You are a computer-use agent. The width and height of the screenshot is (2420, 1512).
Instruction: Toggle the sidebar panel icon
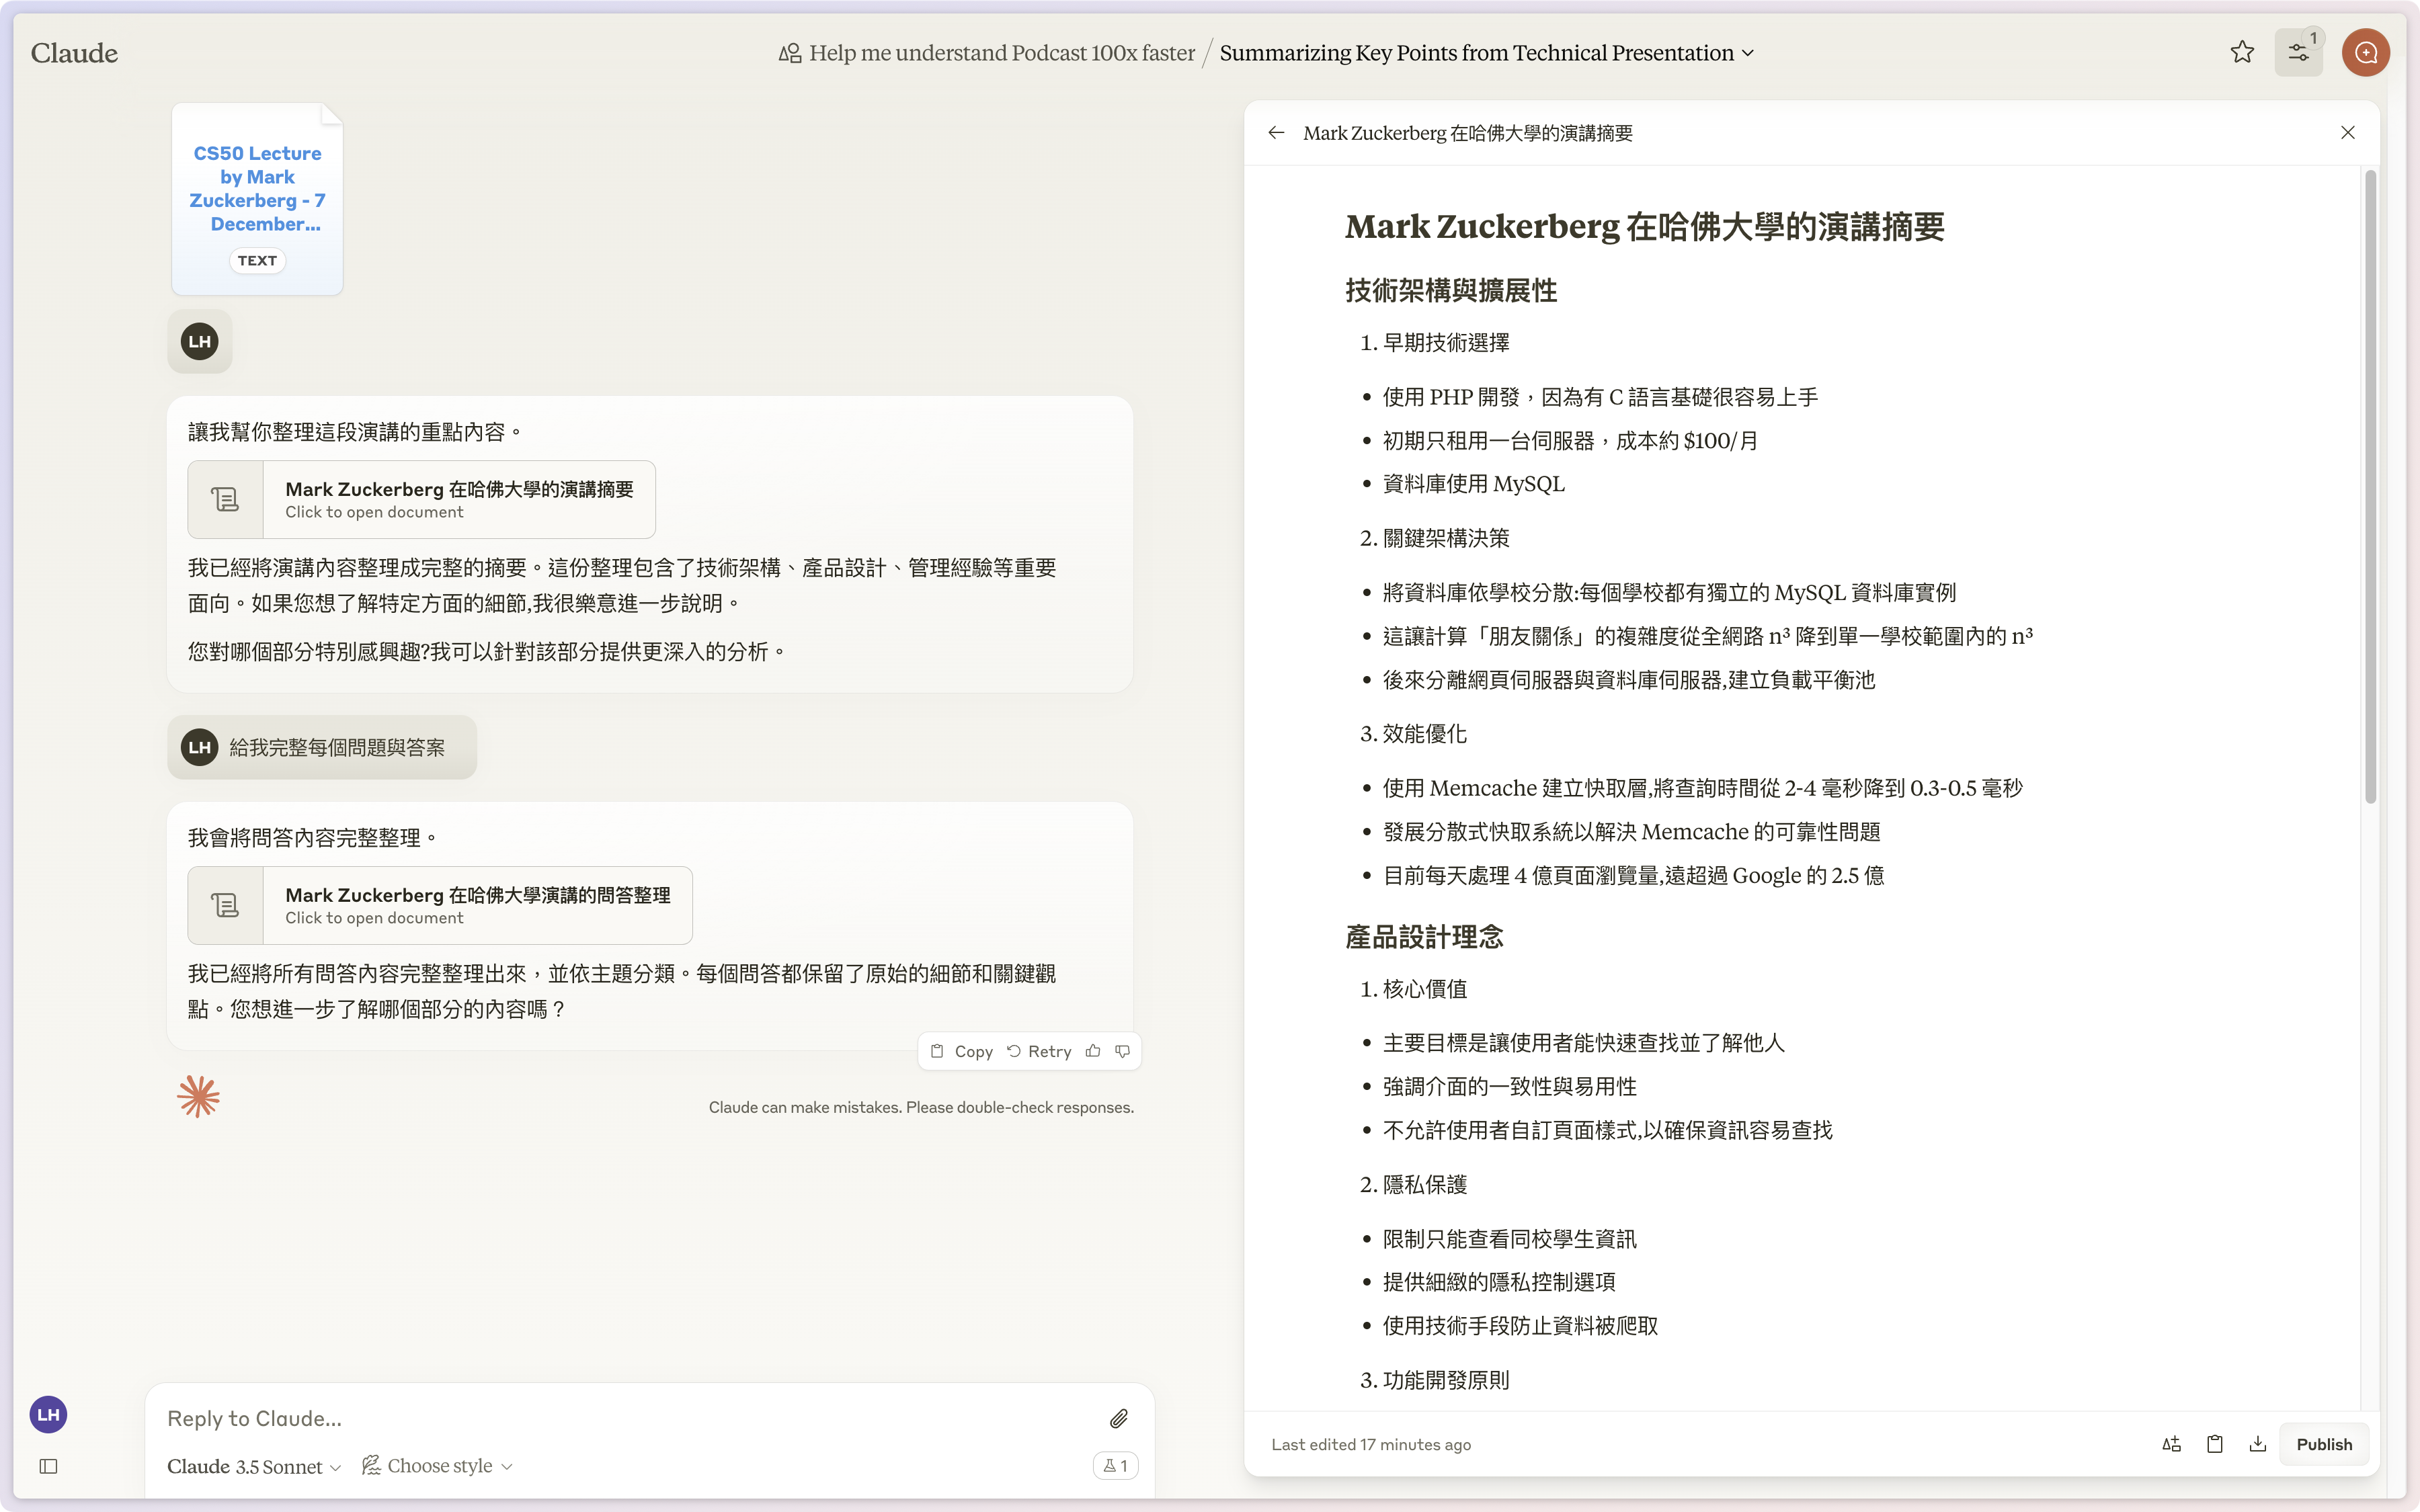click(48, 1466)
